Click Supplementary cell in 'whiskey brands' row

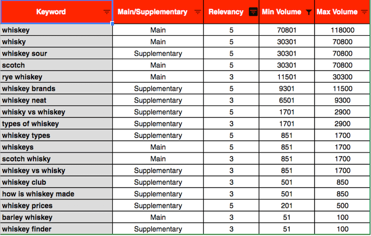(158, 89)
